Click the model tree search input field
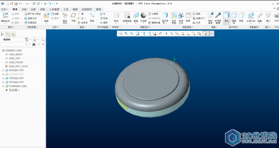This screenshot has width=279, height=148. click(x=14, y=44)
